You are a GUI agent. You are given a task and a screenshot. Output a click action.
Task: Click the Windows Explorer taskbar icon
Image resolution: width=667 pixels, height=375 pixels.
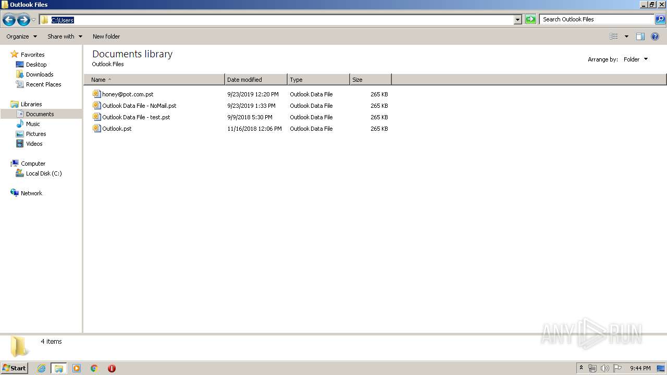[x=59, y=368]
